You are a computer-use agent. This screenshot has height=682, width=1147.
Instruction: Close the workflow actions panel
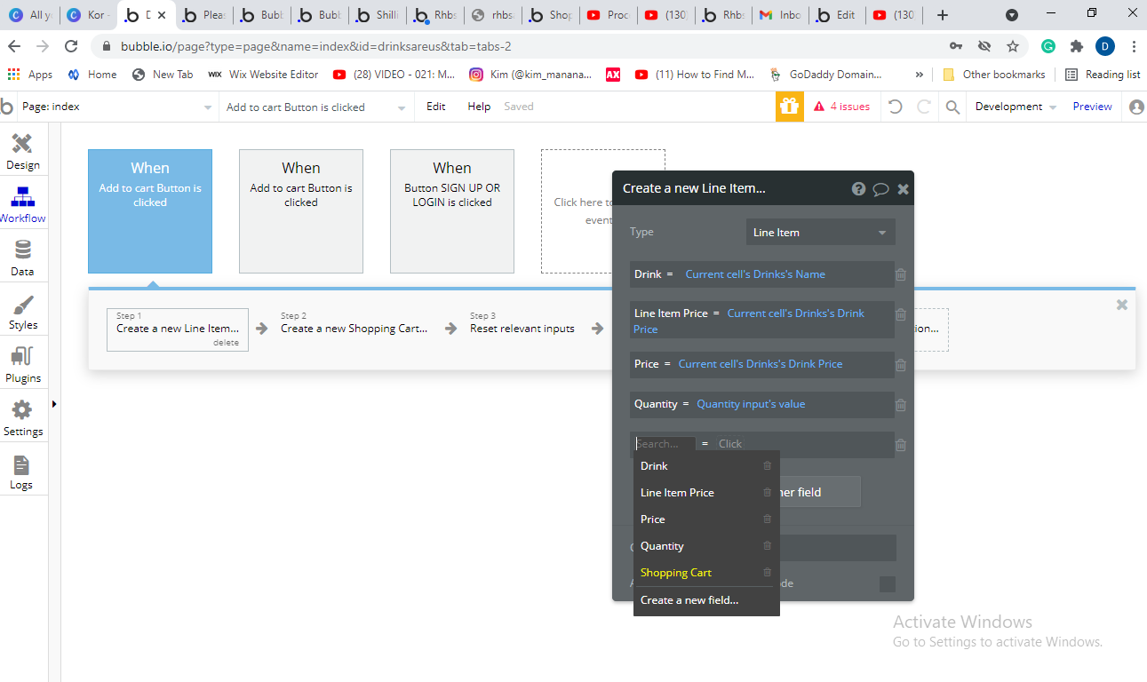point(1122,305)
